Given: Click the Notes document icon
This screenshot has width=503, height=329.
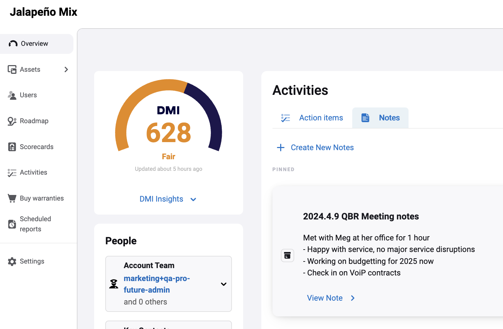Looking at the screenshot, I should pyautogui.click(x=365, y=118).
